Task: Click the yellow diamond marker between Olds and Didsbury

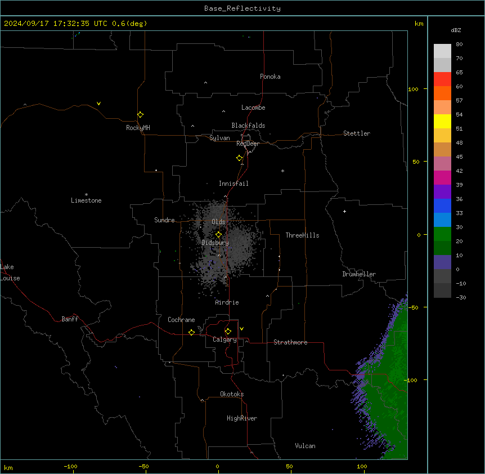Action: coord(219,235)
